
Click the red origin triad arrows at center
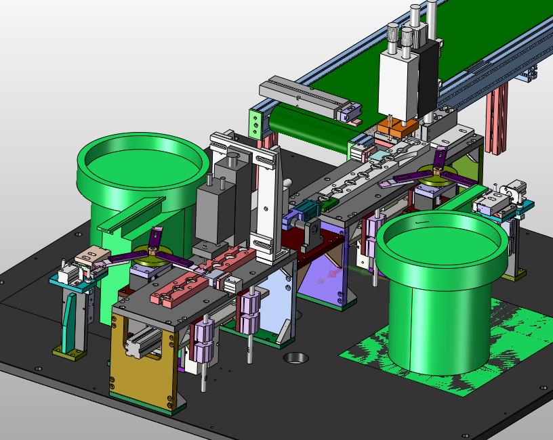(x=330, y=276)
